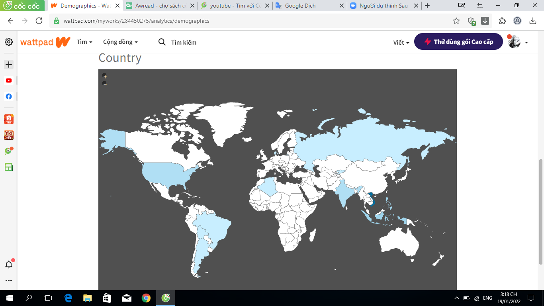The height and width of the screenshot is (306, 544).
Task: Open YouTube from the browser sidebar
Action: click(x=9, y=80)
